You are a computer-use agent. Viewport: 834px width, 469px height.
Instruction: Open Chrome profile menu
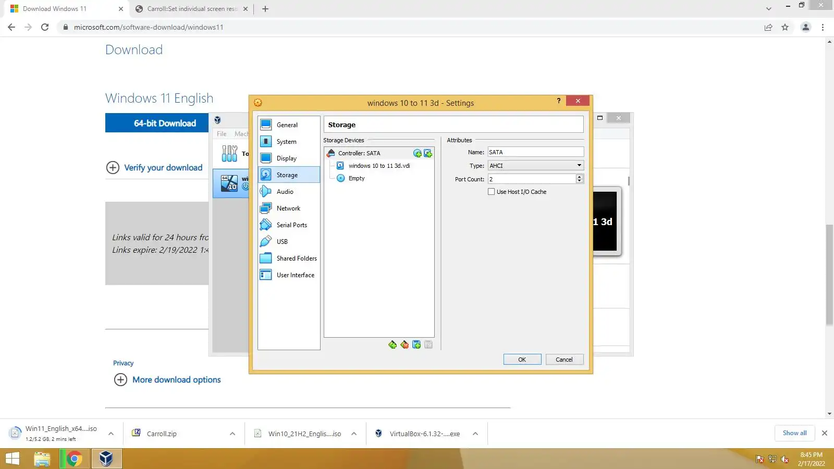click(806, 27)
